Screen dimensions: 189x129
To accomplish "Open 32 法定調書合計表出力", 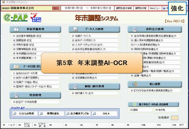I will (94, 78).
